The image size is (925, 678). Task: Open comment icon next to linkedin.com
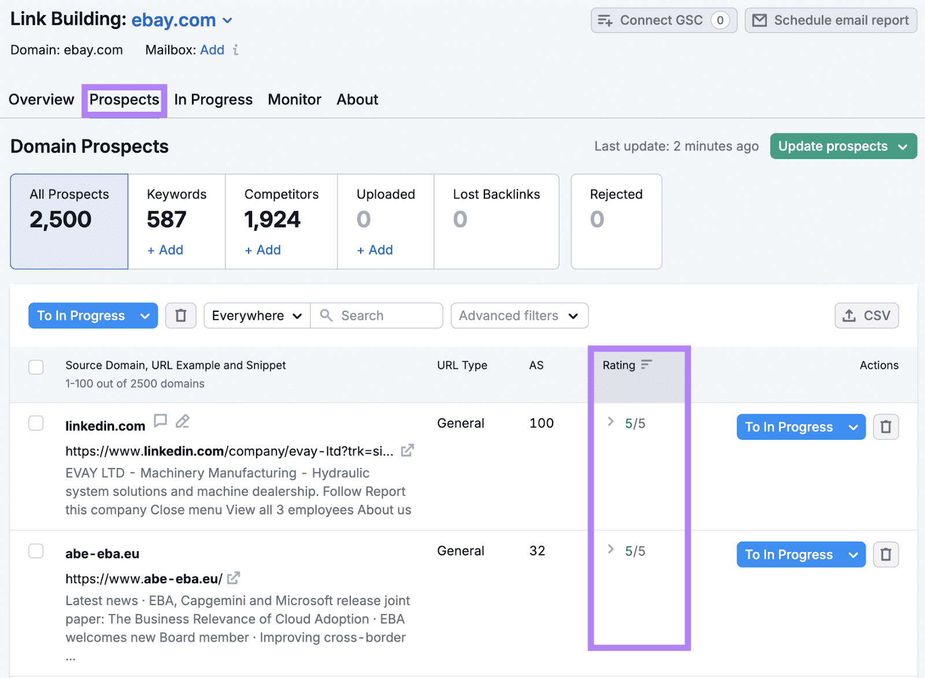[160, 421]
